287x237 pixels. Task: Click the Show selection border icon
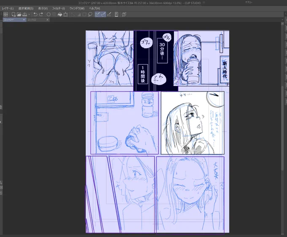[84, 14]
